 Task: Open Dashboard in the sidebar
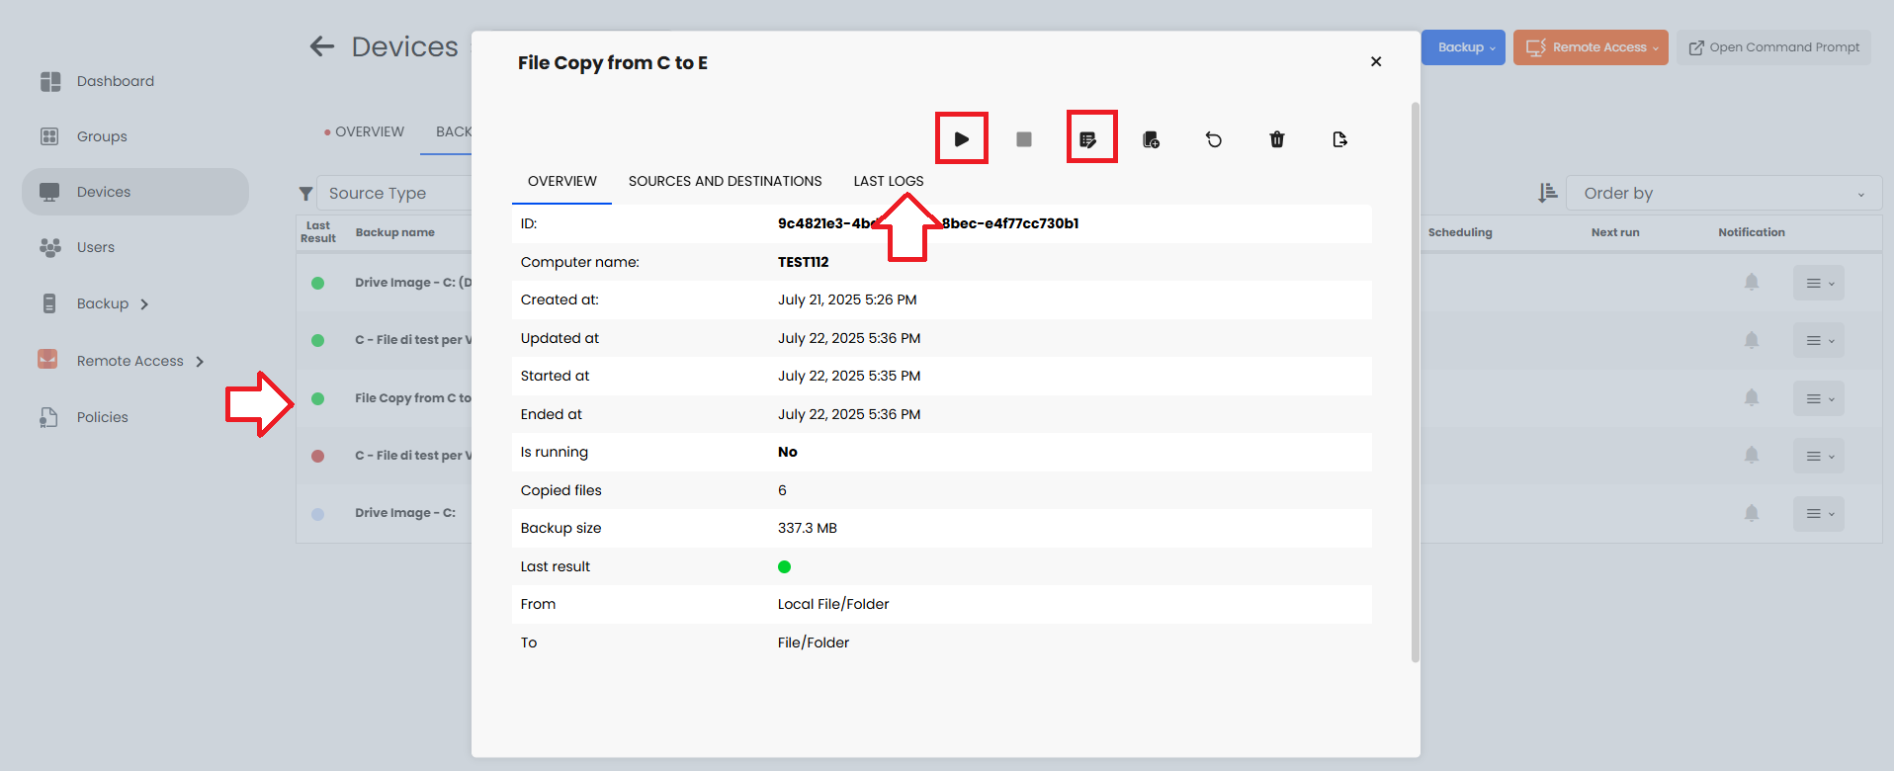(x=115, y=81)
